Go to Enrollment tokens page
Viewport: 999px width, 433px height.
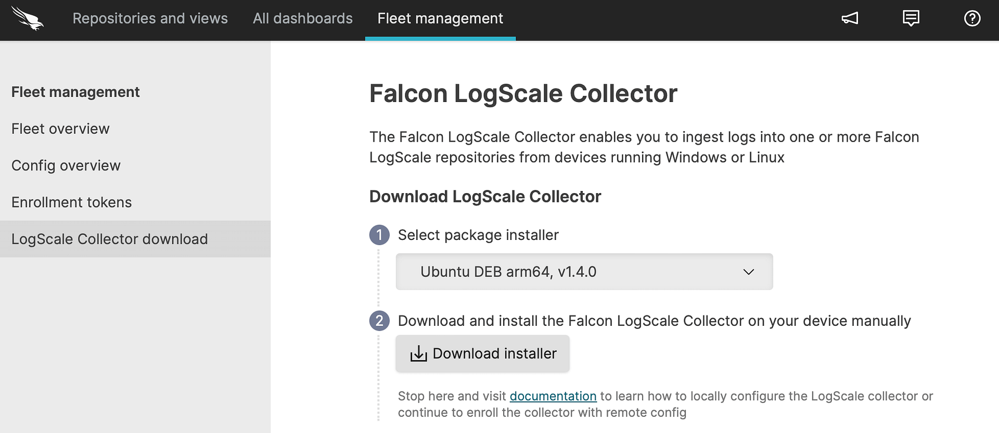[71, 202]
